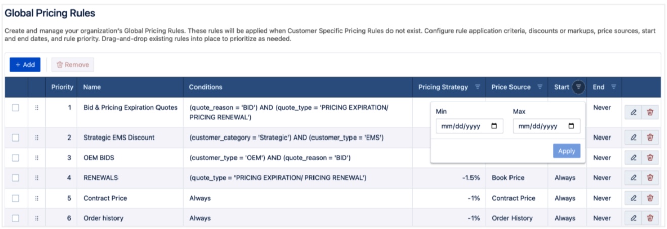Toggle checkbox for Order history row
This screenshot has width=667, height=229.
[16, 218]
